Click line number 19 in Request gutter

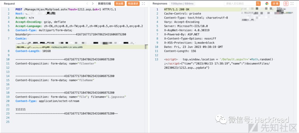click(8, 97)
